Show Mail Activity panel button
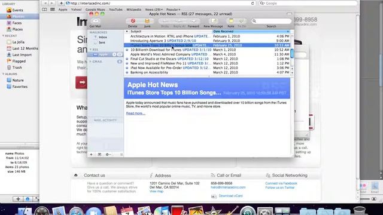 point(99,154)
